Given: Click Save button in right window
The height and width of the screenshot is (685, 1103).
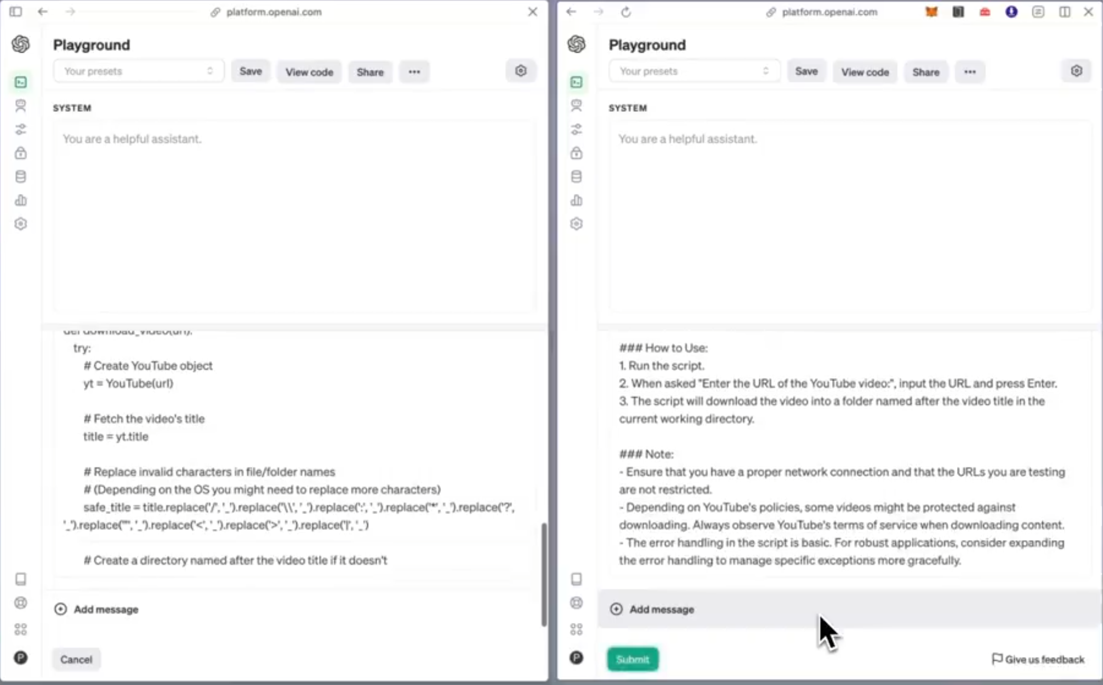Looking at the screenshot, I should [x=806, y=71].
